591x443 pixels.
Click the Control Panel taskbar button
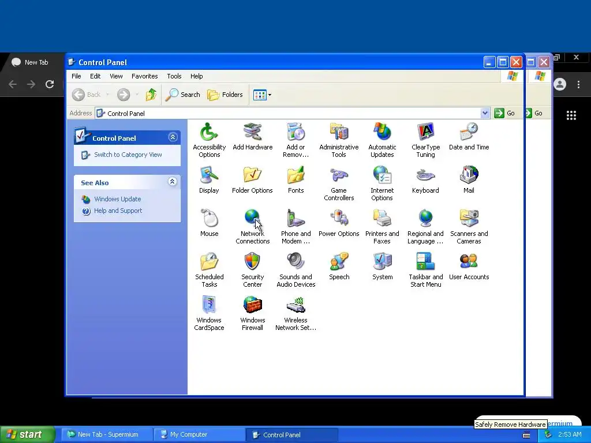tap(291, 434)
